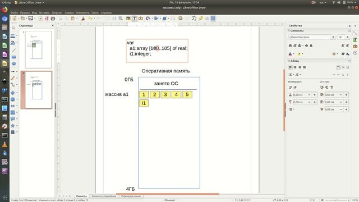
Task: Select the Connector tool
Action: click(x=13, y=85)
